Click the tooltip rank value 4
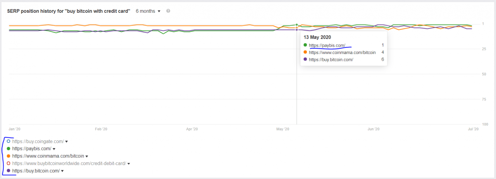 point(383,52)
